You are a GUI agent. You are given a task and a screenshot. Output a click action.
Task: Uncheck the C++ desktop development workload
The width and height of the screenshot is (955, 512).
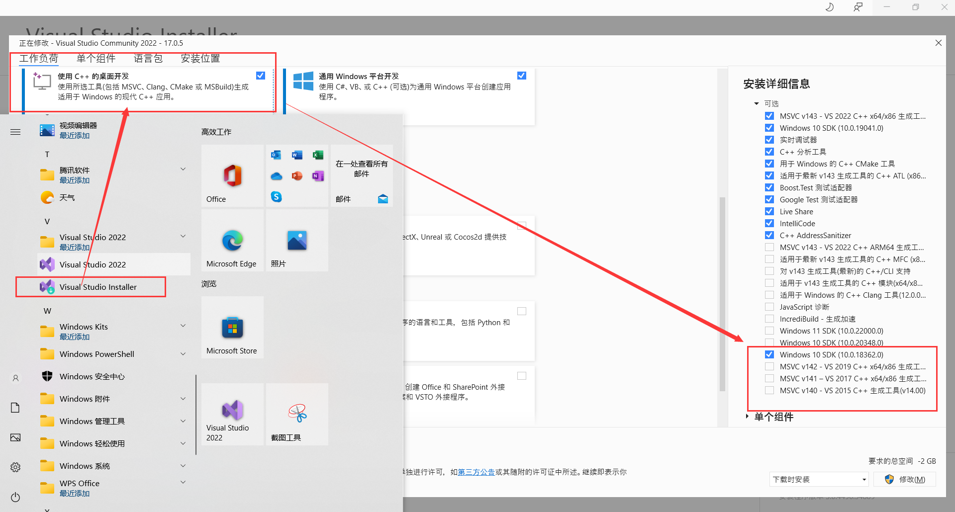click(x=261, y=76)
